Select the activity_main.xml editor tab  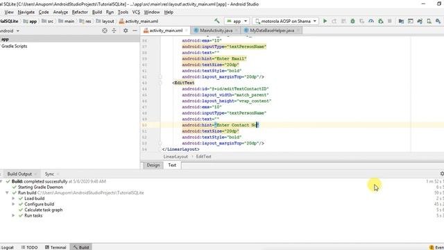pos(166,31)
